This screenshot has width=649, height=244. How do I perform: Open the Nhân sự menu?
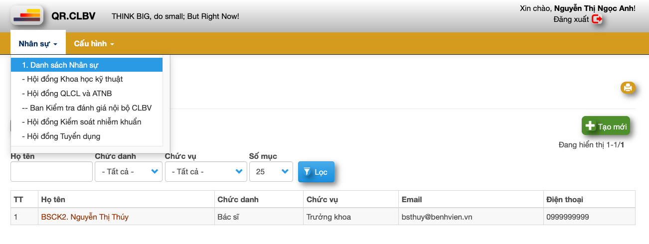tap(38, 44)
